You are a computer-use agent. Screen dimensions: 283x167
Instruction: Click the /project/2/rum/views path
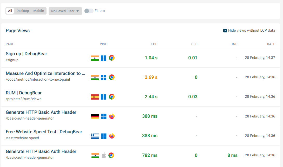point(23,99)
